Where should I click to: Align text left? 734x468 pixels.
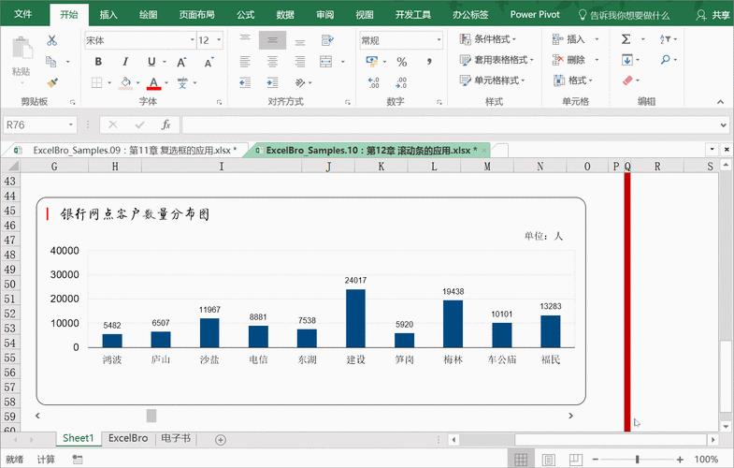tap(245, 62)
